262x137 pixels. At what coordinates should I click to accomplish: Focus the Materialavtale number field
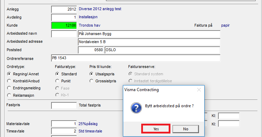pyautogui.click(x=64, y=124)
